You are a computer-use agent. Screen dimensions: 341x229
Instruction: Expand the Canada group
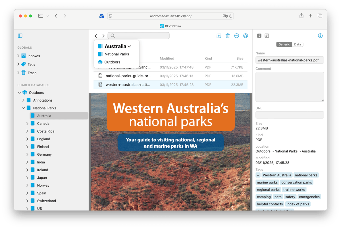27,123
